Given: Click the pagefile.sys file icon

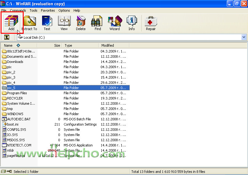Looking at the screenshot, I should (x=4, y=156).
